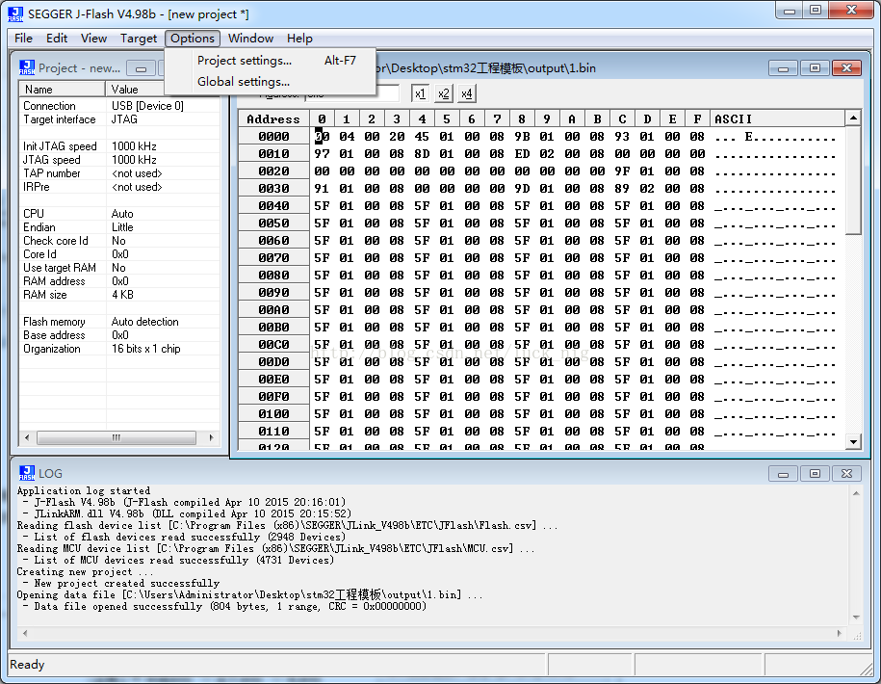Click hex view vertical scrollbar thumb
Viewport: 881px width, 684px height.
pos(853,180)
